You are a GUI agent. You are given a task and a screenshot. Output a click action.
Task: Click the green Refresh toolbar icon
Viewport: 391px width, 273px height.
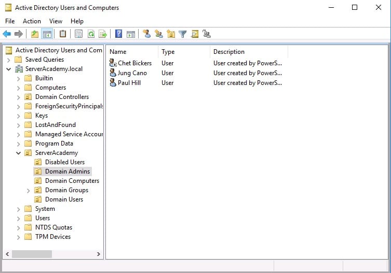[x=91, y=34]
